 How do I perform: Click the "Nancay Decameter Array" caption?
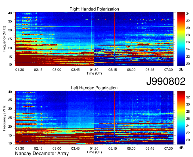pyautogui.click(x=42, y=153)
